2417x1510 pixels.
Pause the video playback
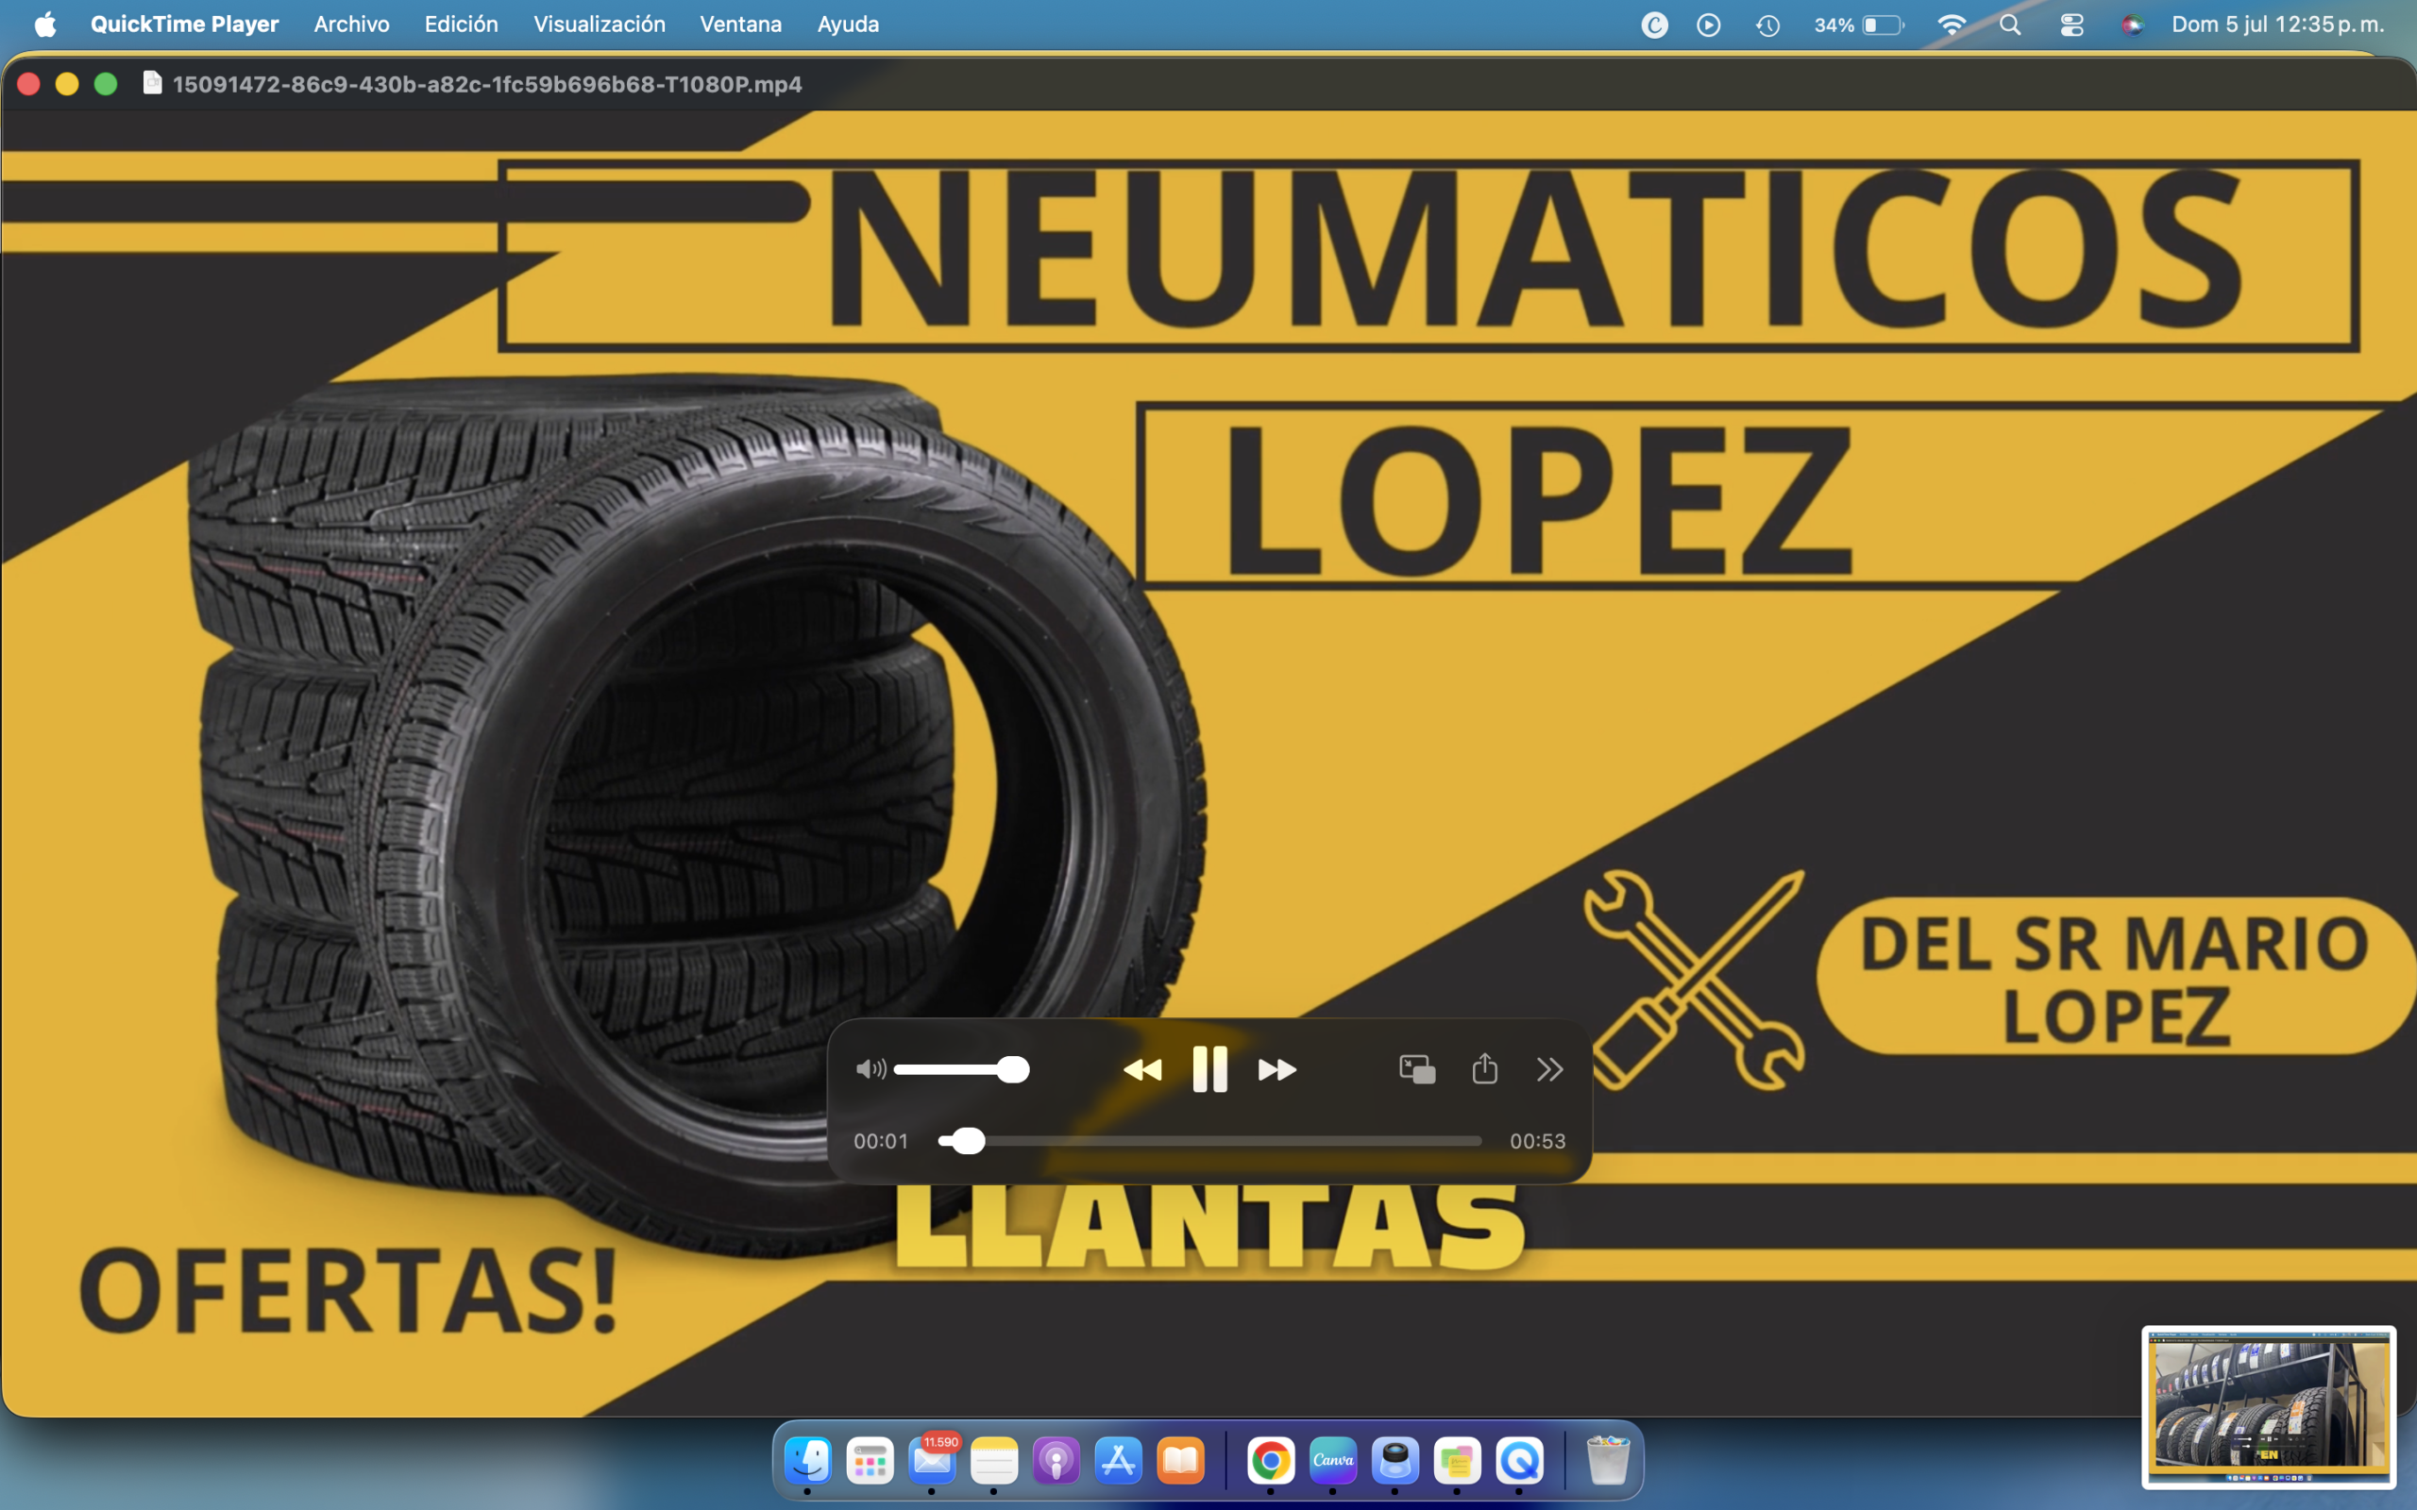1209,1069
